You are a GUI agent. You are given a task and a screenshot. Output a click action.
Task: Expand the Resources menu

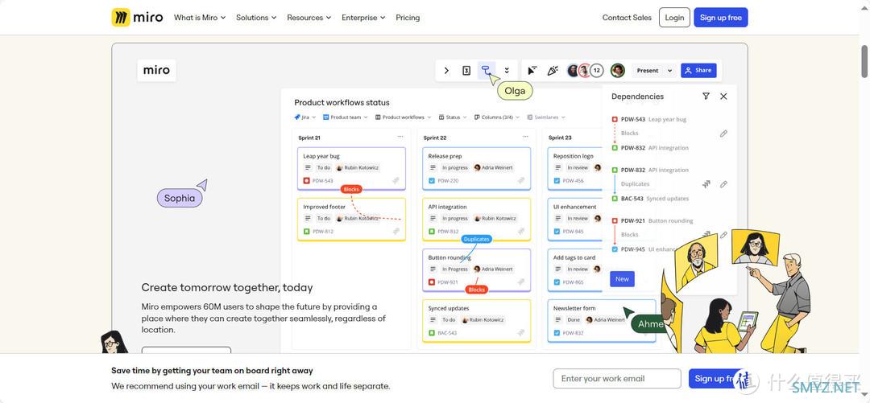pos(309,18)
